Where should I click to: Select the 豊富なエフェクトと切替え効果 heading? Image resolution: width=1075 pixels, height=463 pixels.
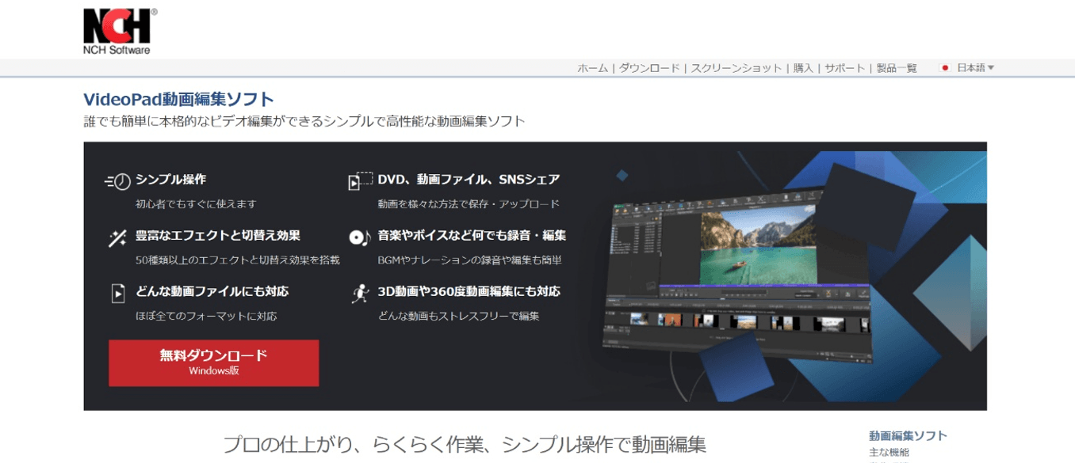(x=218, y=236)
